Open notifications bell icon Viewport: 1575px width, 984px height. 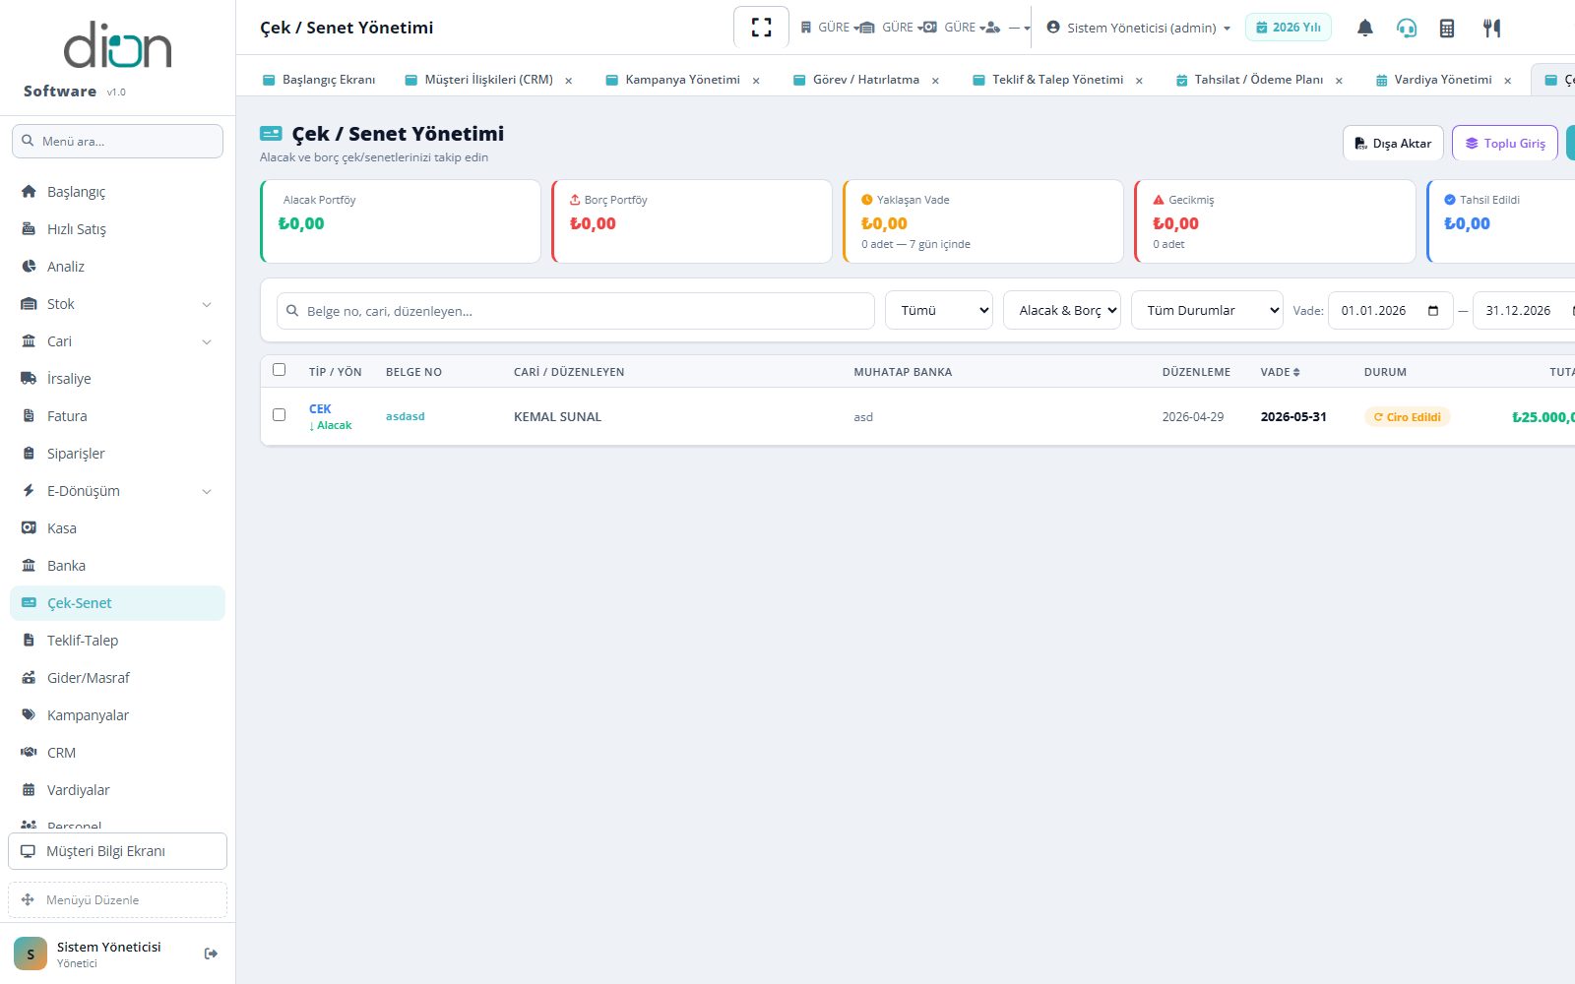click(1364, 28)
